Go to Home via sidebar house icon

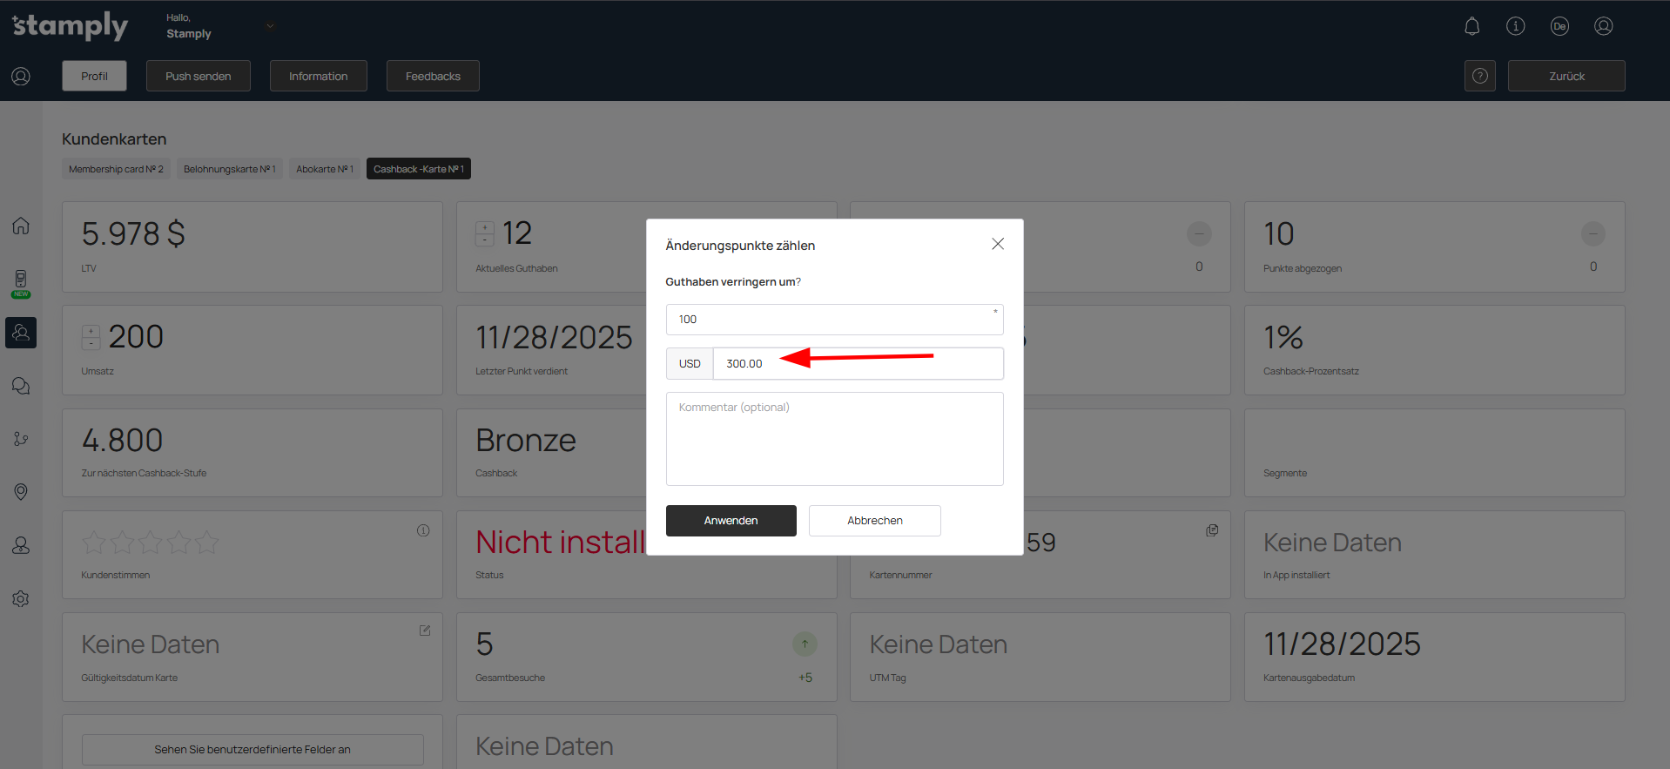point(21,226)
